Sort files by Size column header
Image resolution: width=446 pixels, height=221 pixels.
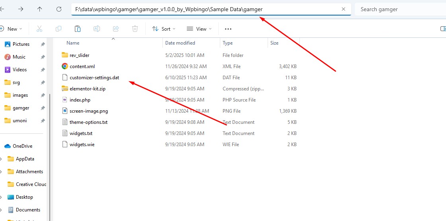point(274,43)
